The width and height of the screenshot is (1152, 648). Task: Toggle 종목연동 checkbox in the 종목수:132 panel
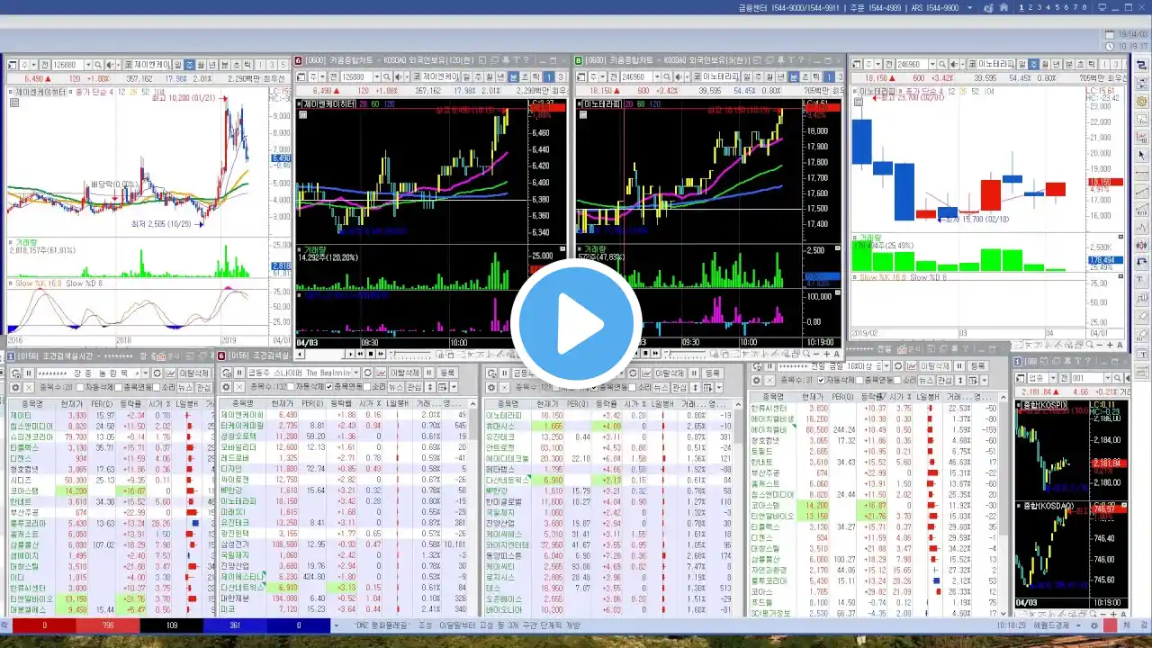pos(328,387)
